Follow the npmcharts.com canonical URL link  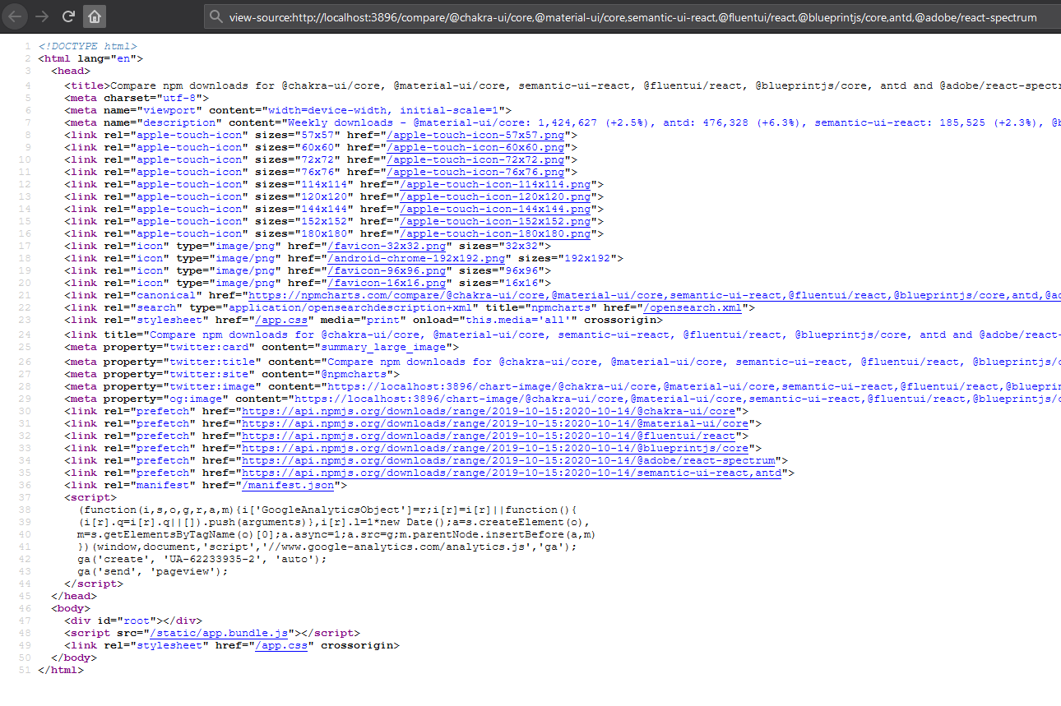654,295
